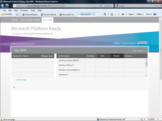The width and height of the screenshot is (162, 121).
Task: Click the Print icon in command bar
Action: (123, 14)
